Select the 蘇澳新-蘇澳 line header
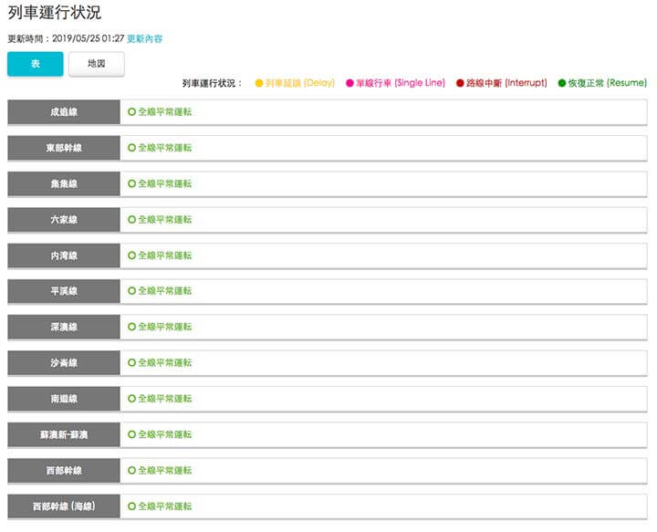The height and width of the screenshot is (532, 657). coord(64,434)
